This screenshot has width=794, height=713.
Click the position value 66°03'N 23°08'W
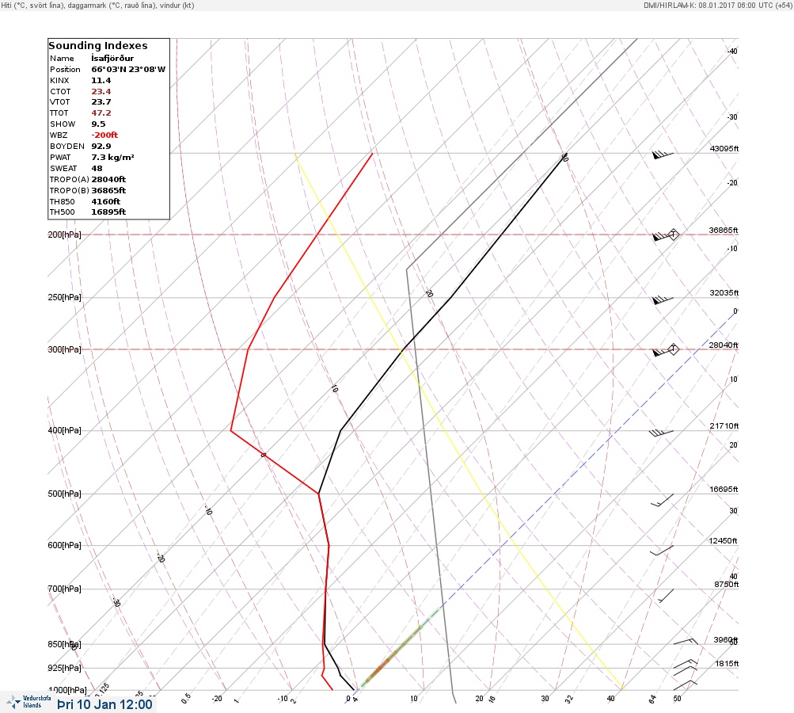pos(128,70)
